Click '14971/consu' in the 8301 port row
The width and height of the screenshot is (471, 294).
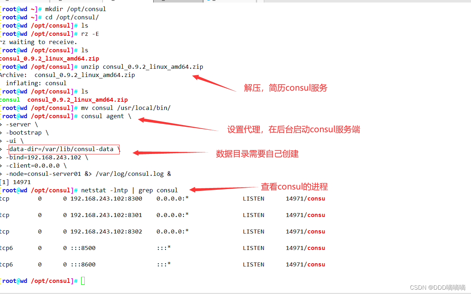click(306, 215)
